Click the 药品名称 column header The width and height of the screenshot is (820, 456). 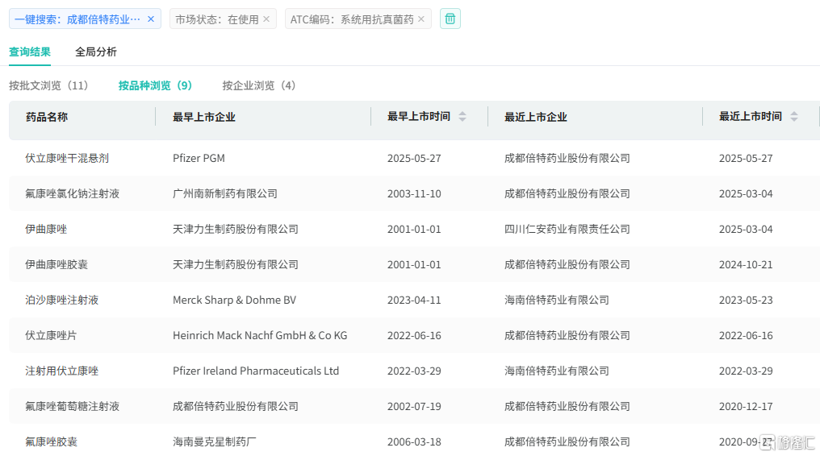[47, 117]
